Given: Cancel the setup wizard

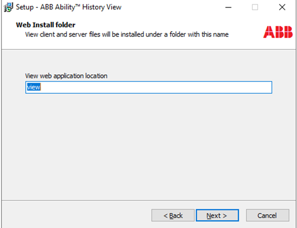Looking at the screenshot, I should pyautogui.click(x=268, y=215).
